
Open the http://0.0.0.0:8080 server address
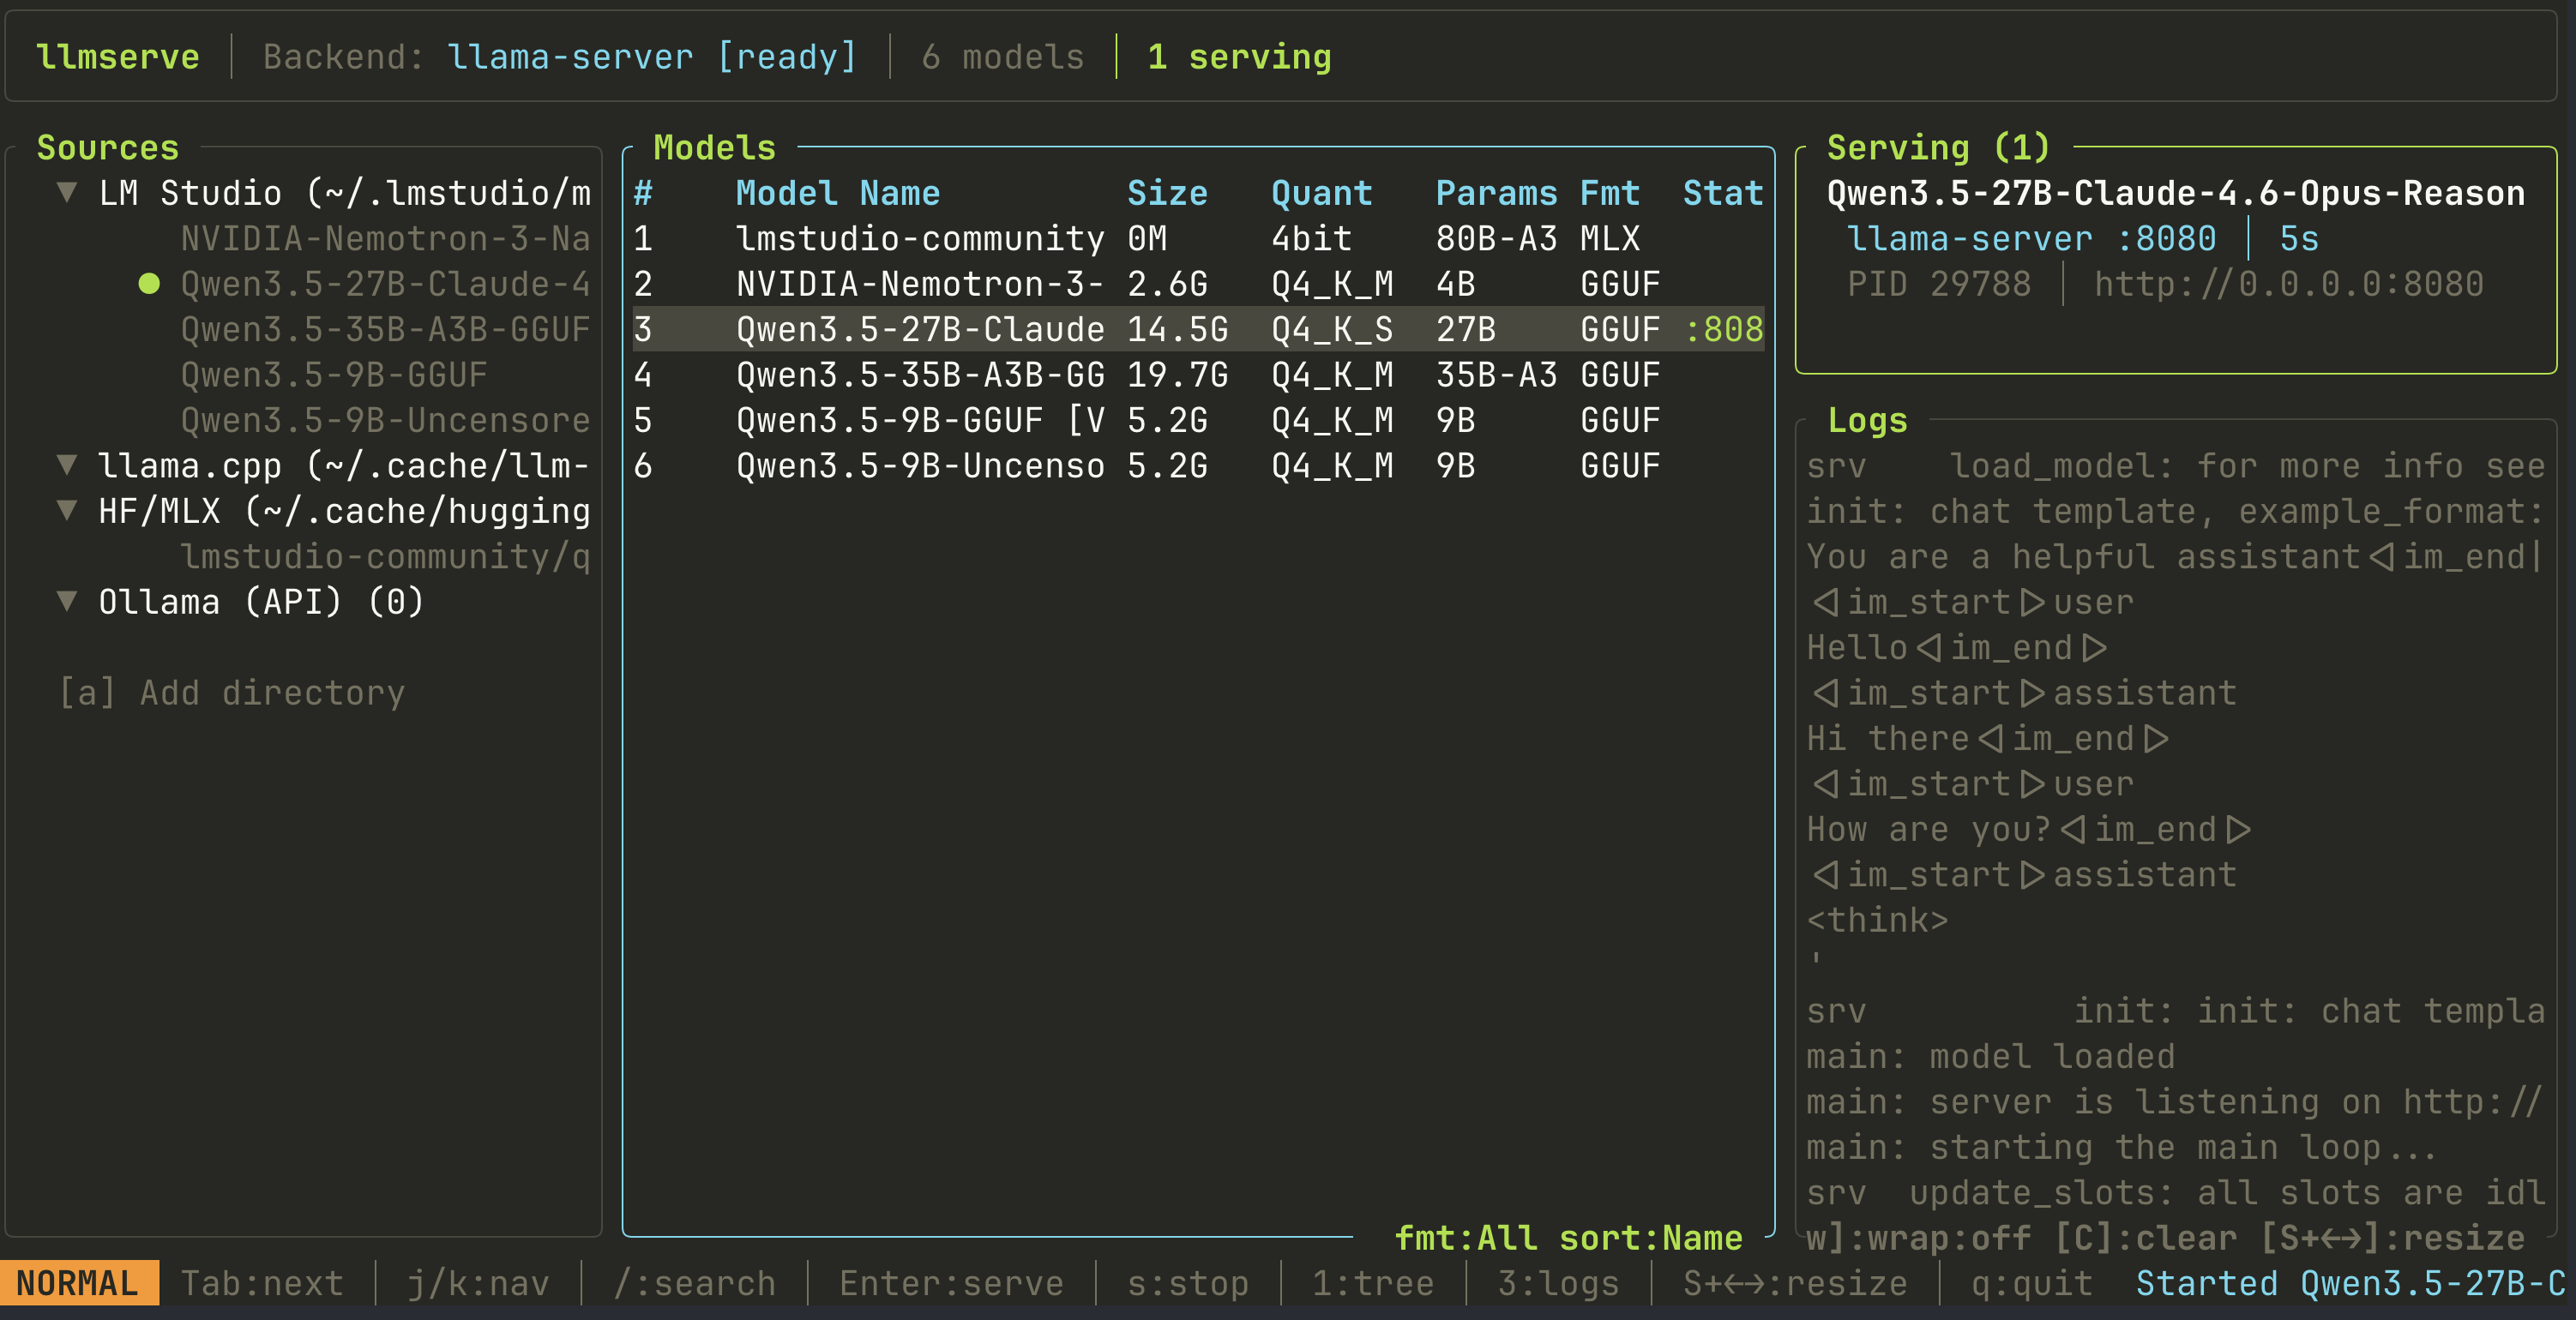(x=2289, y=284)
